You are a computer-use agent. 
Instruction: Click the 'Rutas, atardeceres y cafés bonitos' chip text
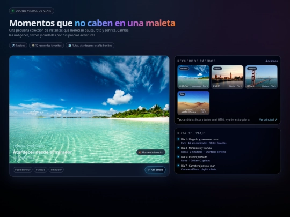(x=92, y=46)
